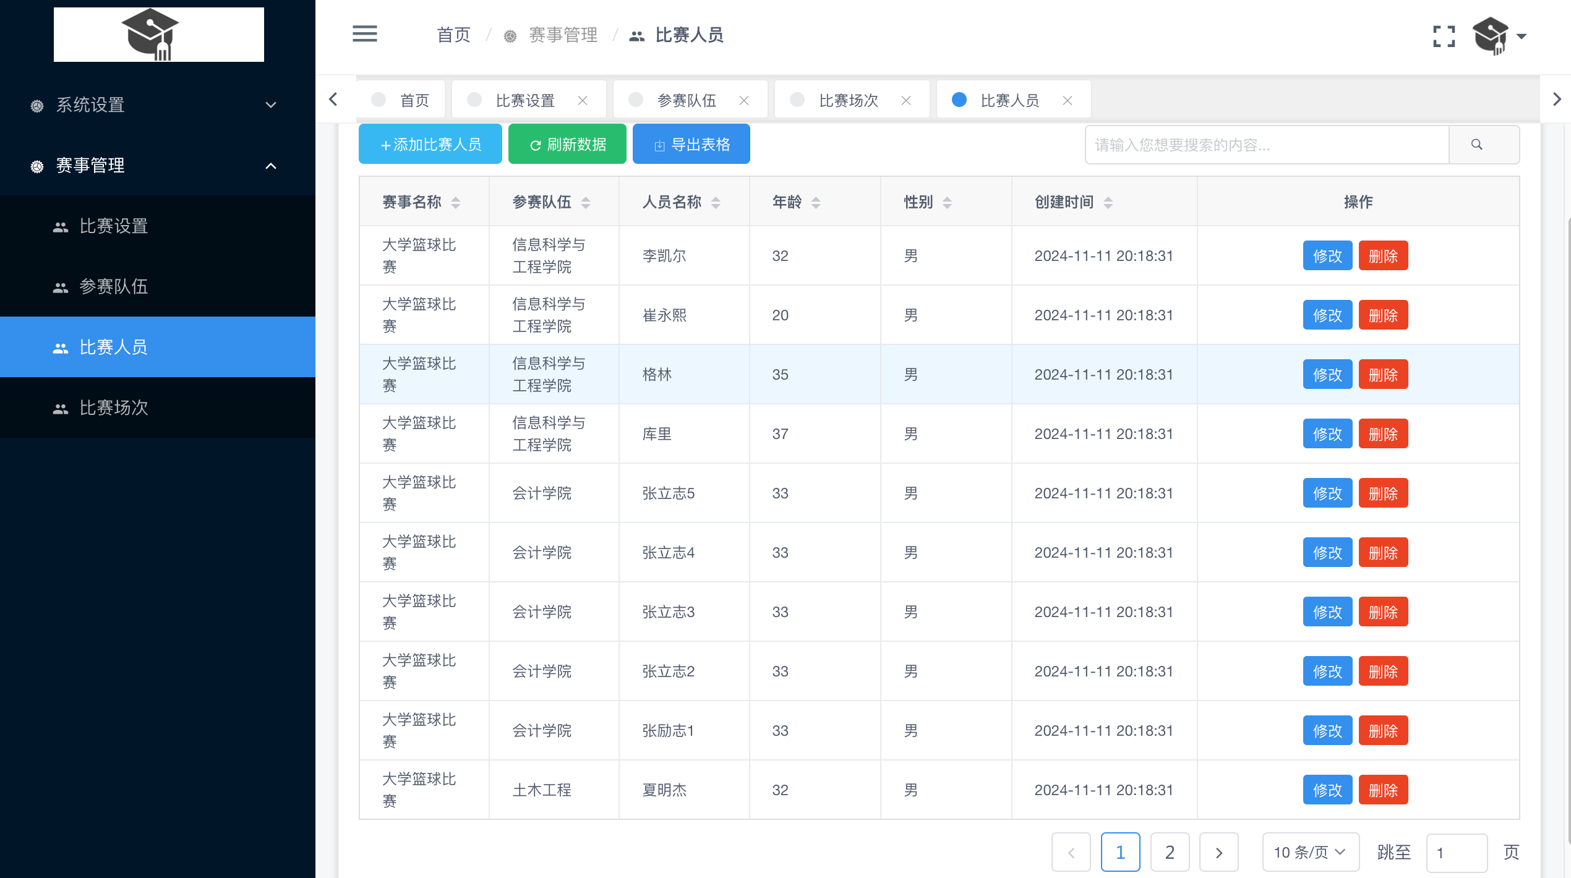Open the 10 条/页 page size dropdown
Viewport: 1571px width, 878px height.
(x=1311, y=853)
